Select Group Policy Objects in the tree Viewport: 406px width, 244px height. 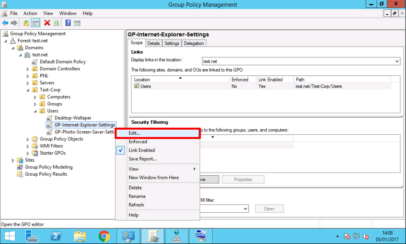[61, 139]
